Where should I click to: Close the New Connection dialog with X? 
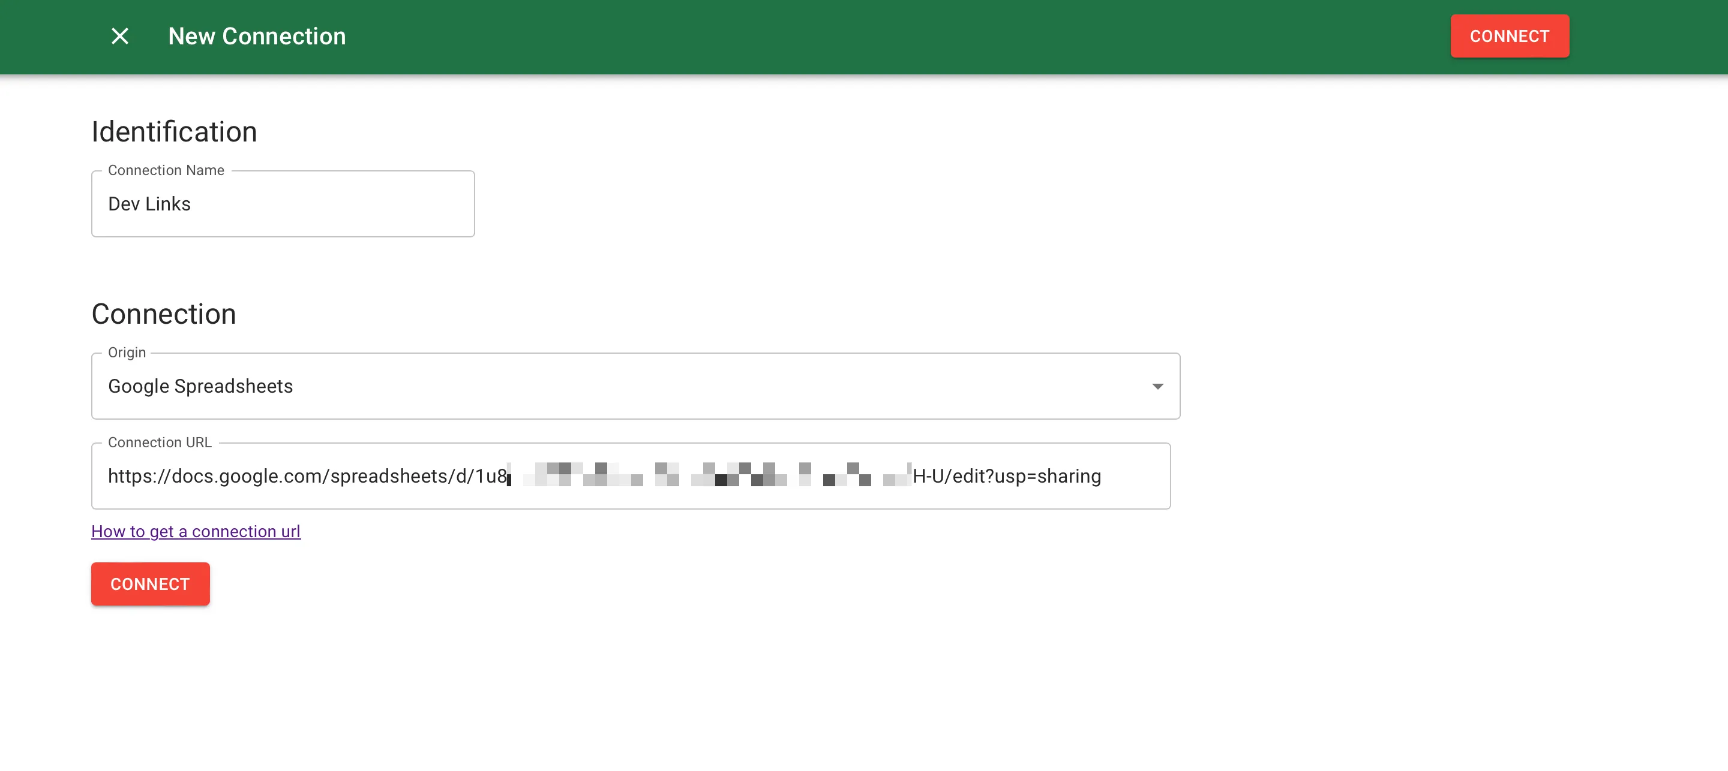click(119, 36)
